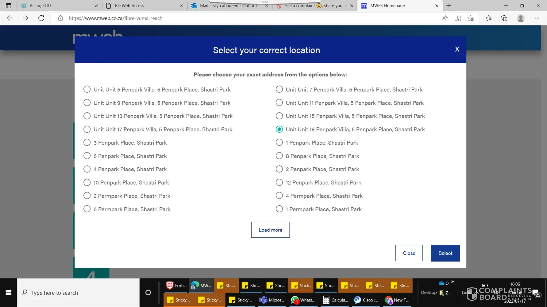
Task: Click the browser address bar URL
Action: [116, 18]
